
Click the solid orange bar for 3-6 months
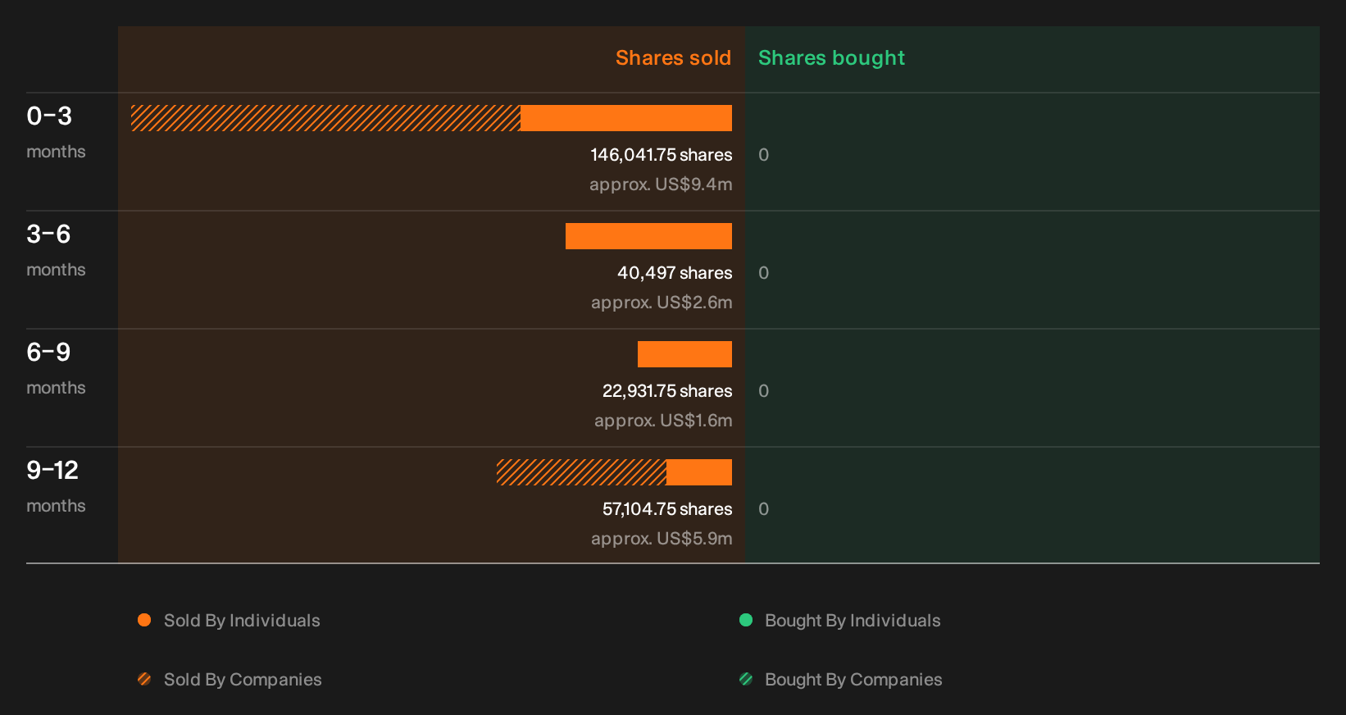648,236
